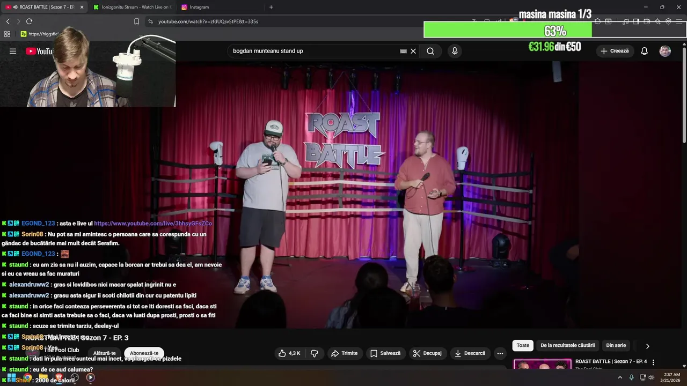Expand more filter chips with right arrow

click(x=647, y=346)
